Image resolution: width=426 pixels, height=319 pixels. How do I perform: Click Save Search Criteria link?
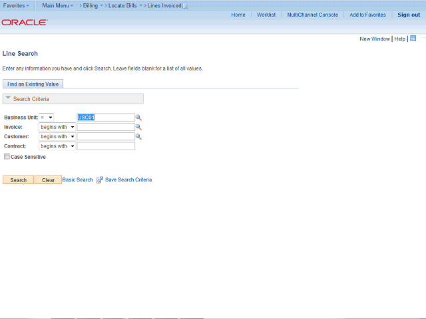tap(128, 179)
